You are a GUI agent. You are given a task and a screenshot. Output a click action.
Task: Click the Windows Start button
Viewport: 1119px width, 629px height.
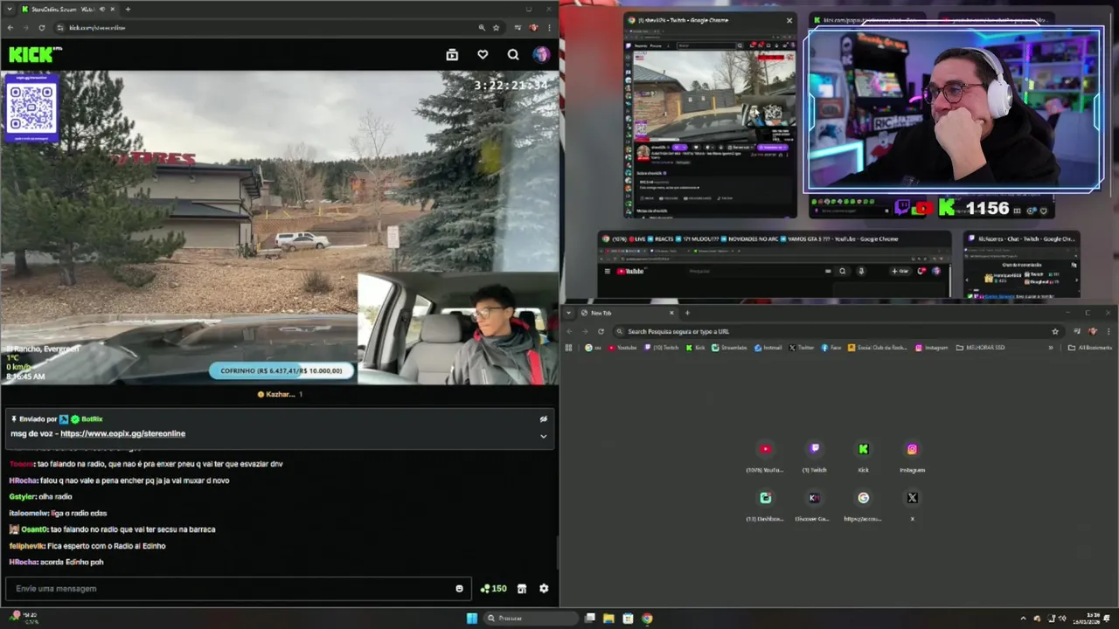point(472,618)
